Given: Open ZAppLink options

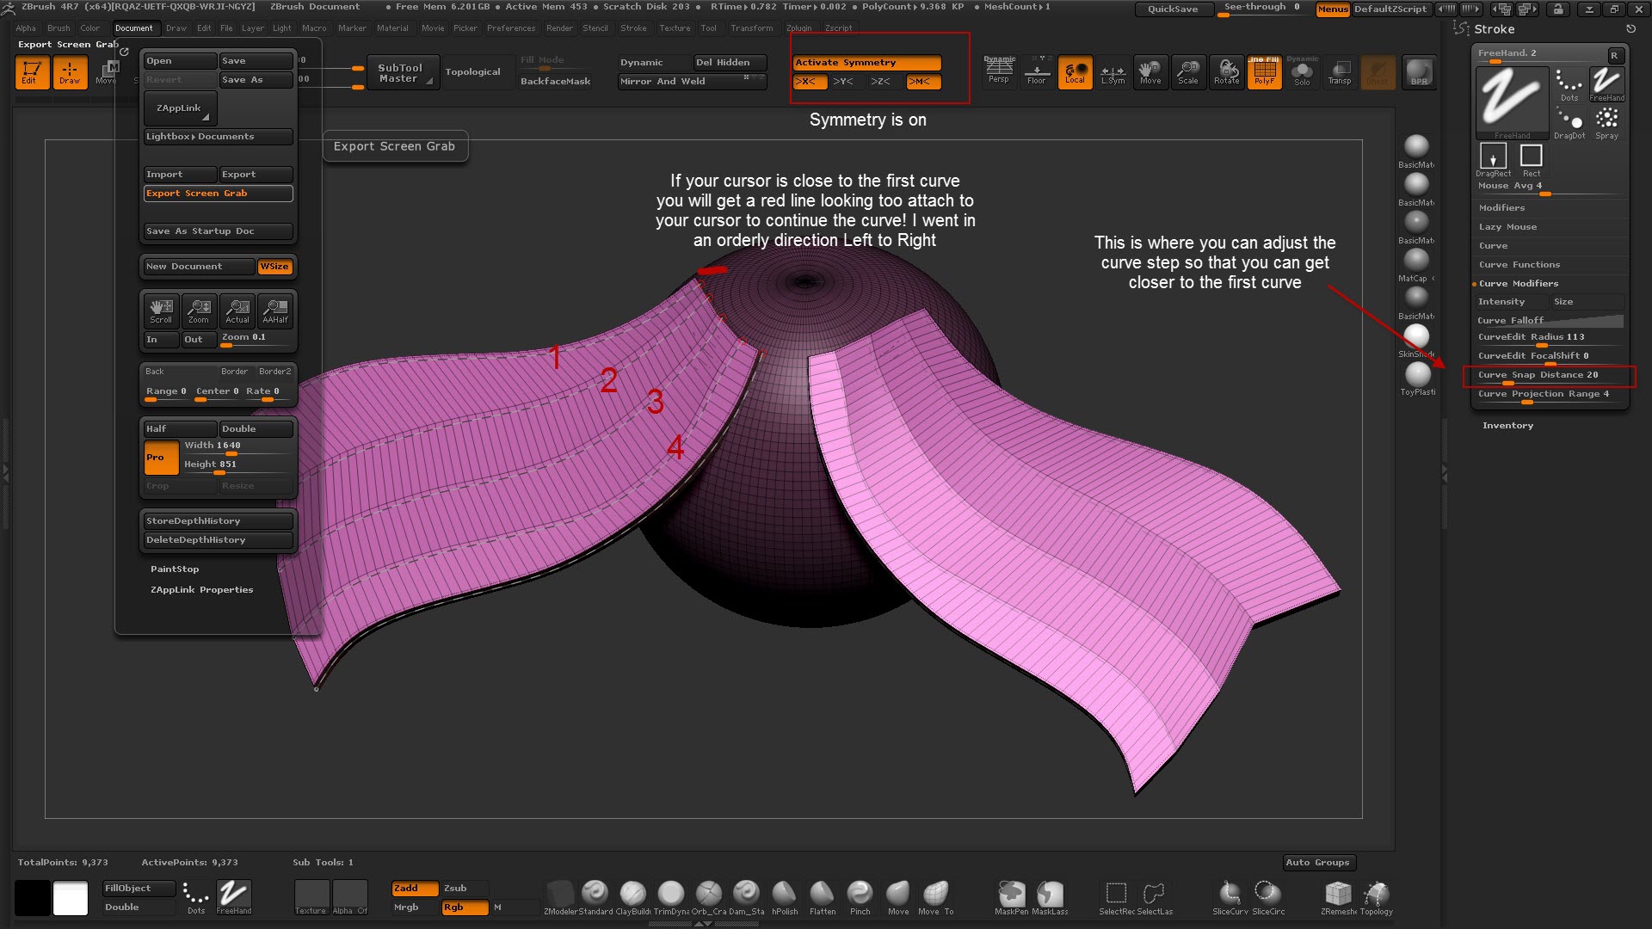Looking at the screenshot, I should click(180, 108).
